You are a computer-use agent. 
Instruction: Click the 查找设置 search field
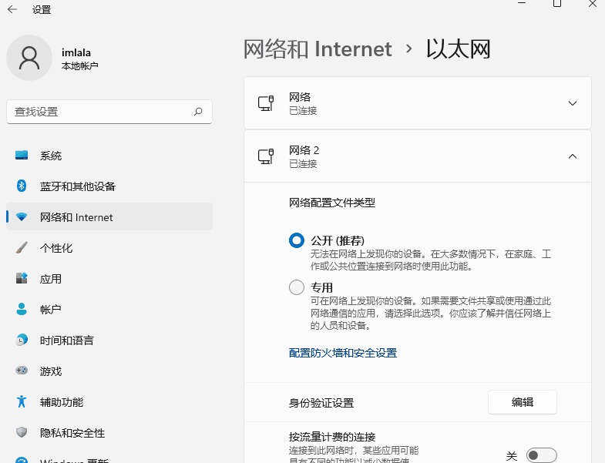coord(109,112)
